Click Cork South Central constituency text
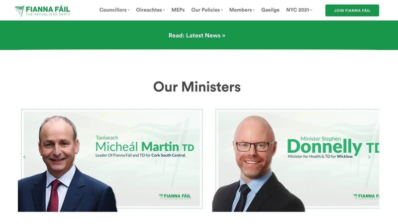Viewport: 398px width, 224px height. pyautogui.click(x=169, y=155)
